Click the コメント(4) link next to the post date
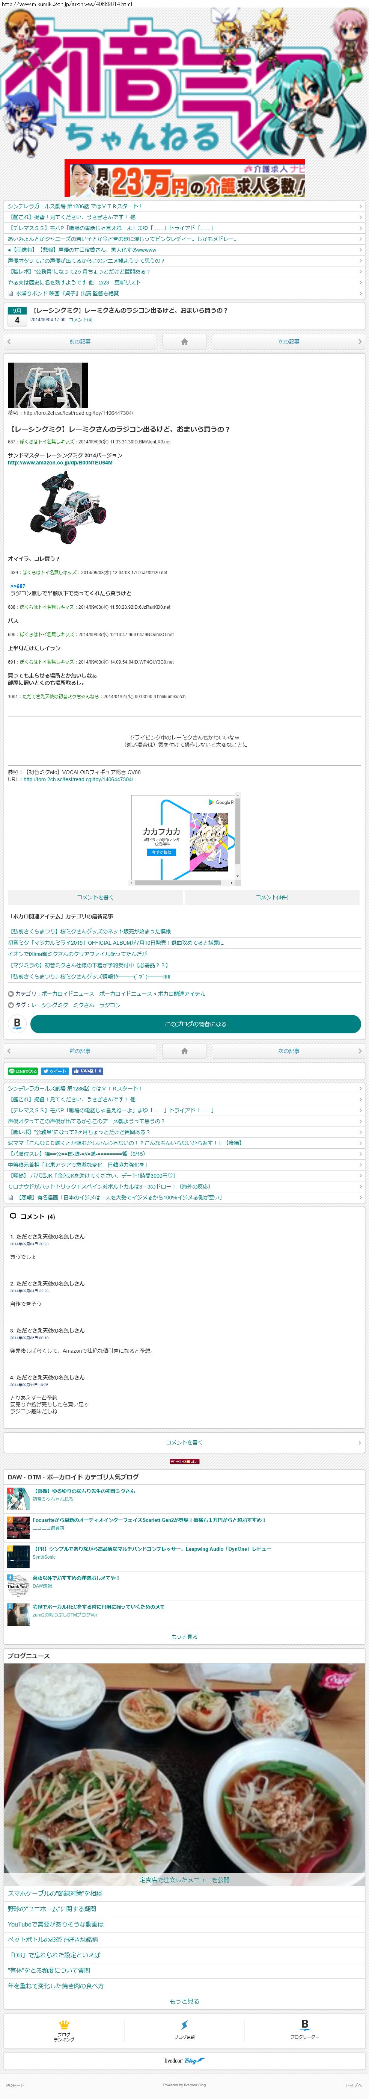Image resolution: width=369 pixels, height=2099 pixels. (x=81, y=319)
